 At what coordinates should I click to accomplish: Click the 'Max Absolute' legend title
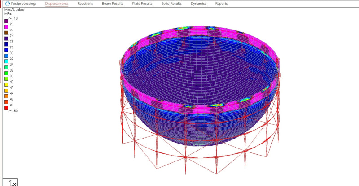click(x=14, y=9)
